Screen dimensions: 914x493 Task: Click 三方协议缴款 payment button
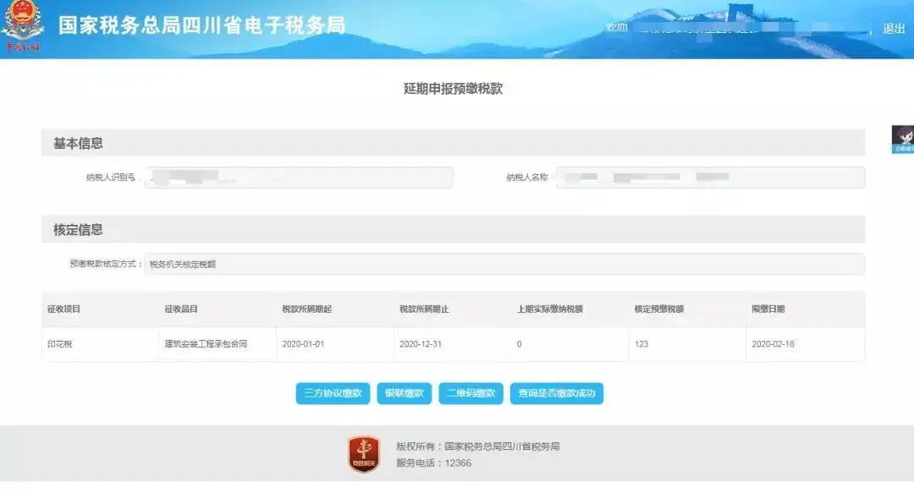[332, 393]
